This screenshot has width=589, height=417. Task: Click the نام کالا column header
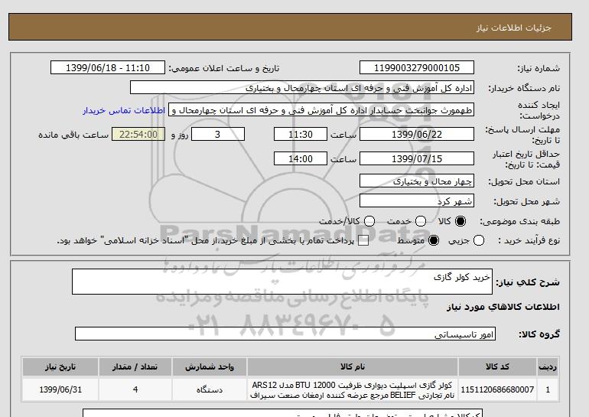click(x=353, y=367)
